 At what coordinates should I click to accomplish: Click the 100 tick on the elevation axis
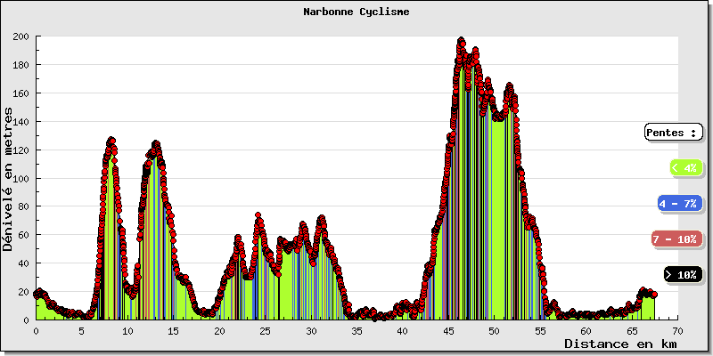(x=21, y=178)
